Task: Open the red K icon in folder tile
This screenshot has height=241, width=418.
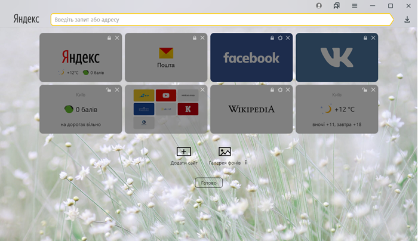Action: 188,109
